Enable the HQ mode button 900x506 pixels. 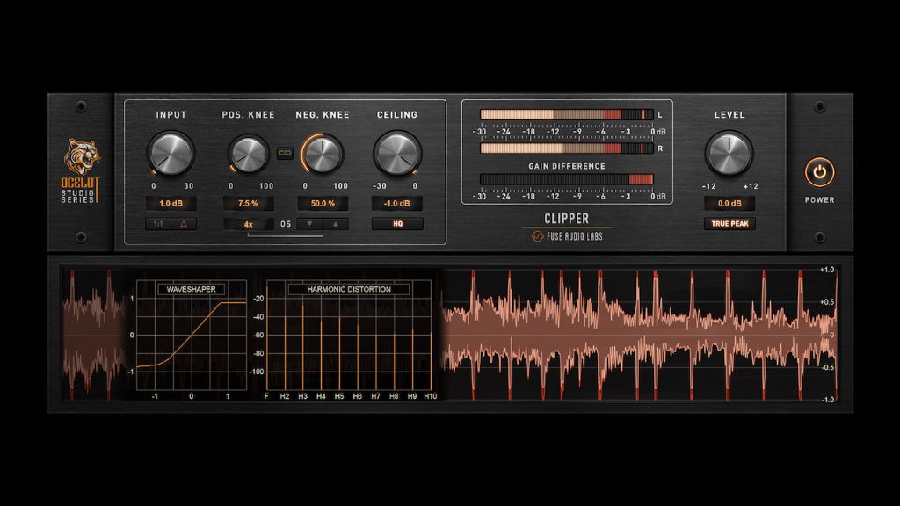pyautogui.click(x=397, y=224)
